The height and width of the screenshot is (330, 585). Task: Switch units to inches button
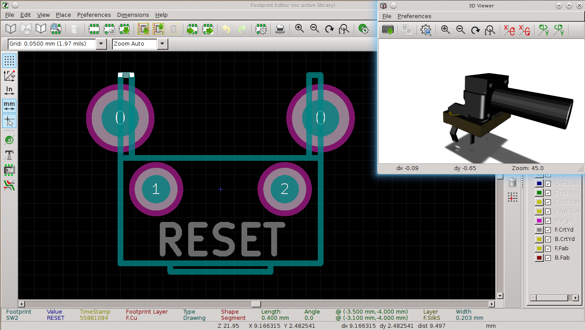click(x=9, y=91)
